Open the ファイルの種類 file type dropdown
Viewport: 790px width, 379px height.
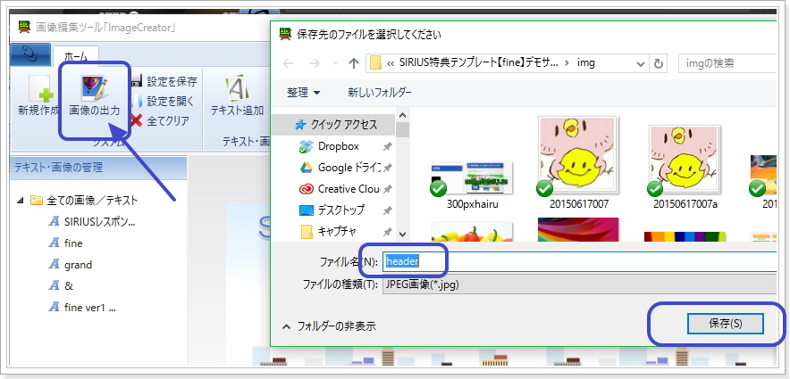tap(579, 285)
